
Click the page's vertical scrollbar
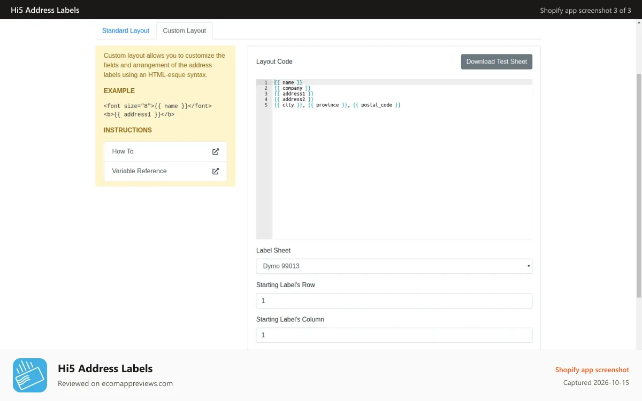point(639,184)
